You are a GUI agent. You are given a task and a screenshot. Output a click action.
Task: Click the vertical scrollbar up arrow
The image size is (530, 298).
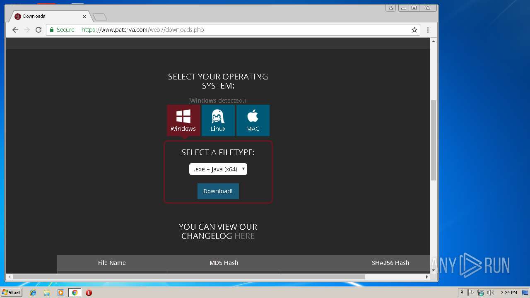[434, 41]
